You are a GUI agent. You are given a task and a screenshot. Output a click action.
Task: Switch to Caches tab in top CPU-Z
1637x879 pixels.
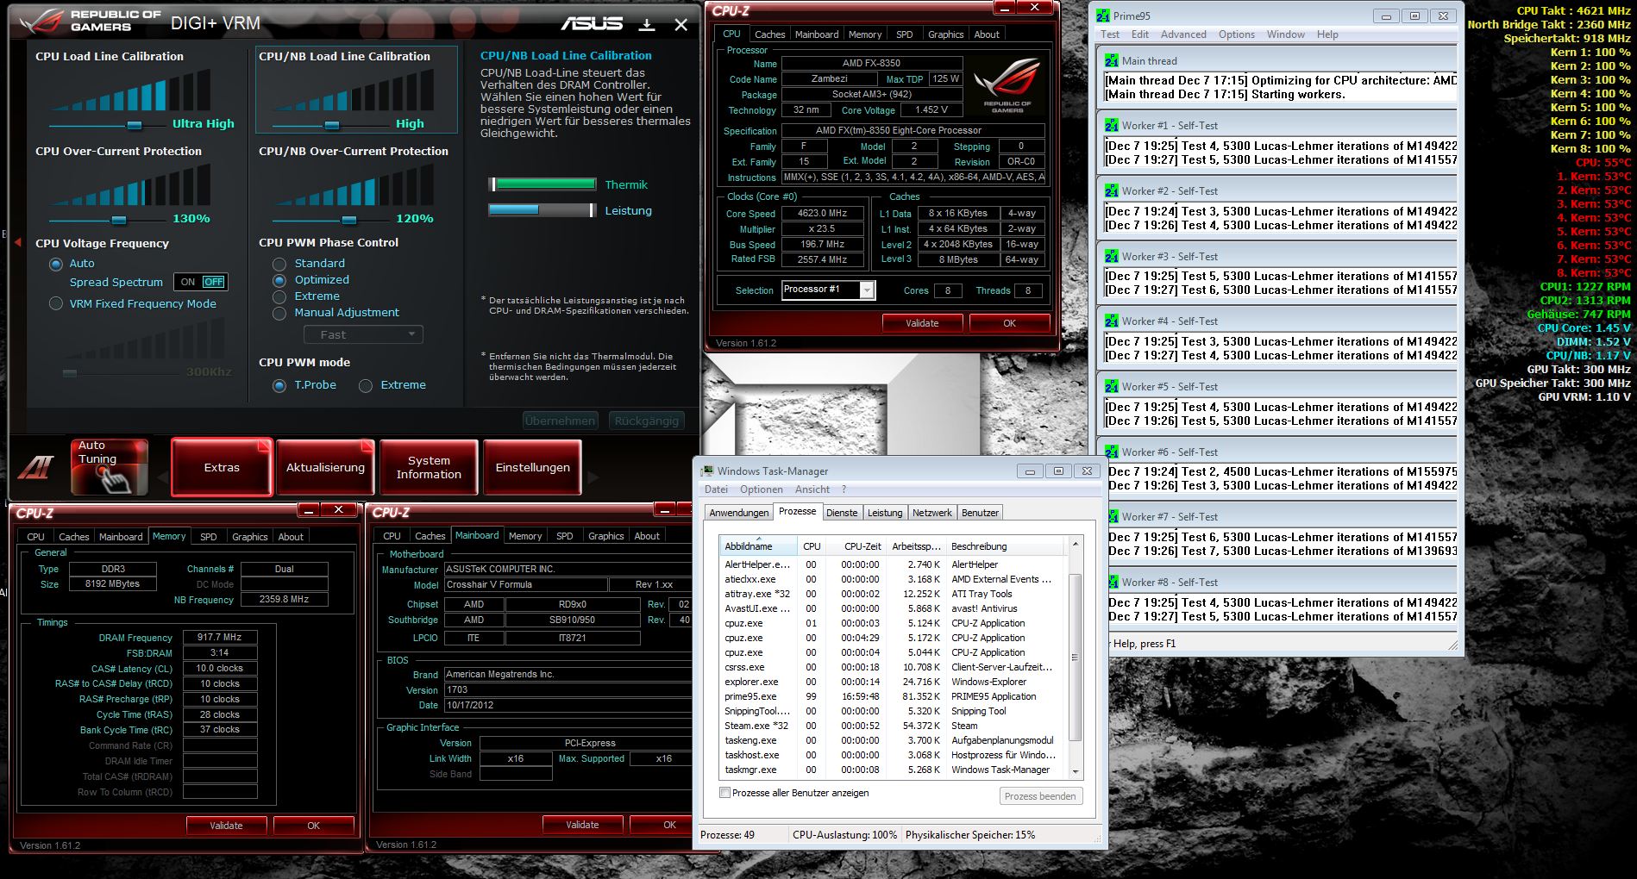click(769, 34)
